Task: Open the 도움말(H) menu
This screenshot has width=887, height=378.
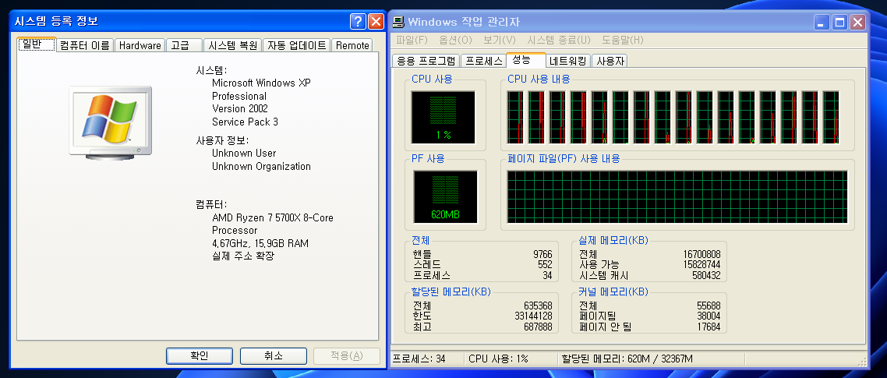Action: (x=623, y=41)
